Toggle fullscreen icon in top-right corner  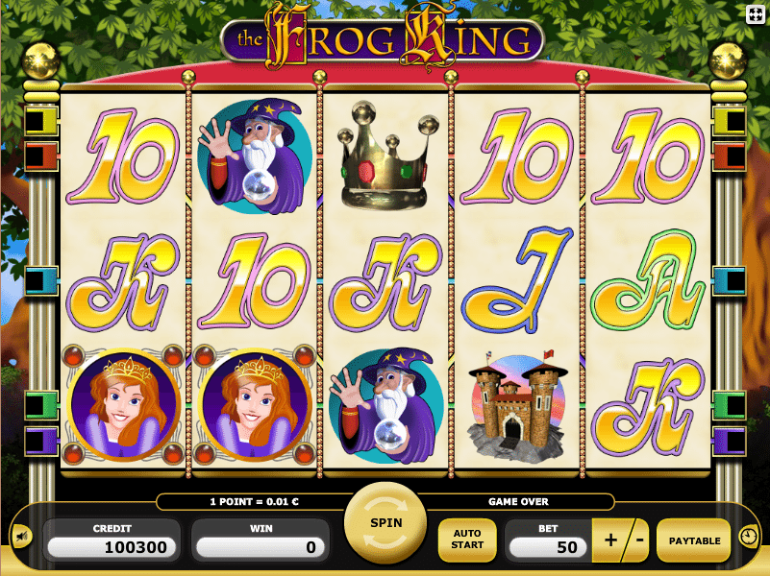tap(755, 13)
